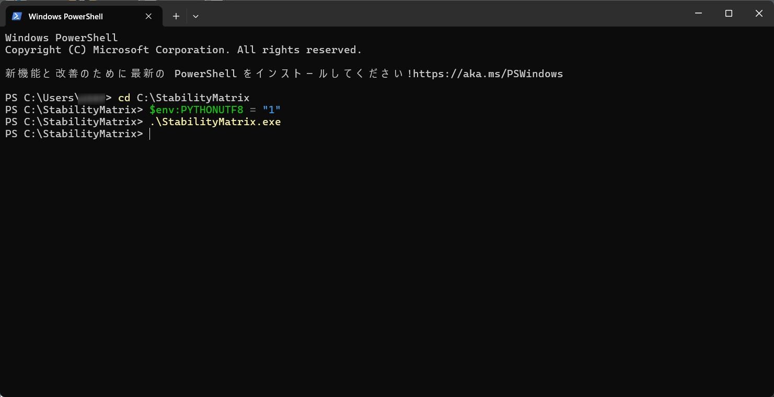Click the cd C:\StabilityMatrix command text
774x397 pixels.
click(x=183, y=98)
